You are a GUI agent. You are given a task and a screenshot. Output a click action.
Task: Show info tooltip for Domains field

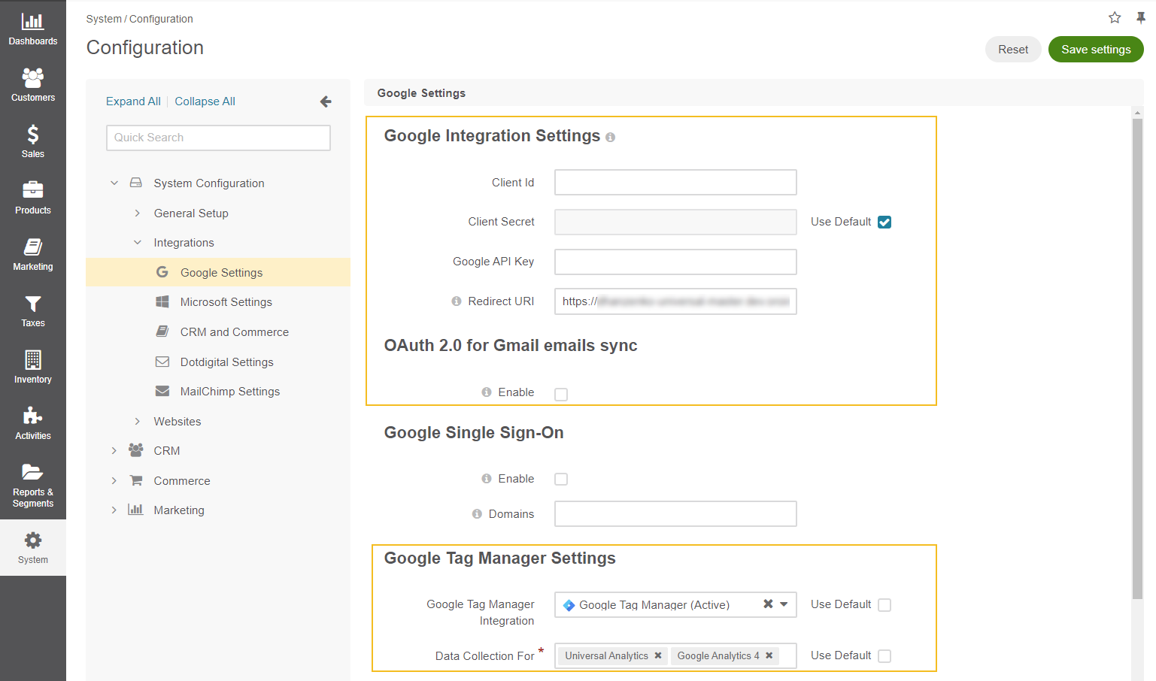pos(477,514)
